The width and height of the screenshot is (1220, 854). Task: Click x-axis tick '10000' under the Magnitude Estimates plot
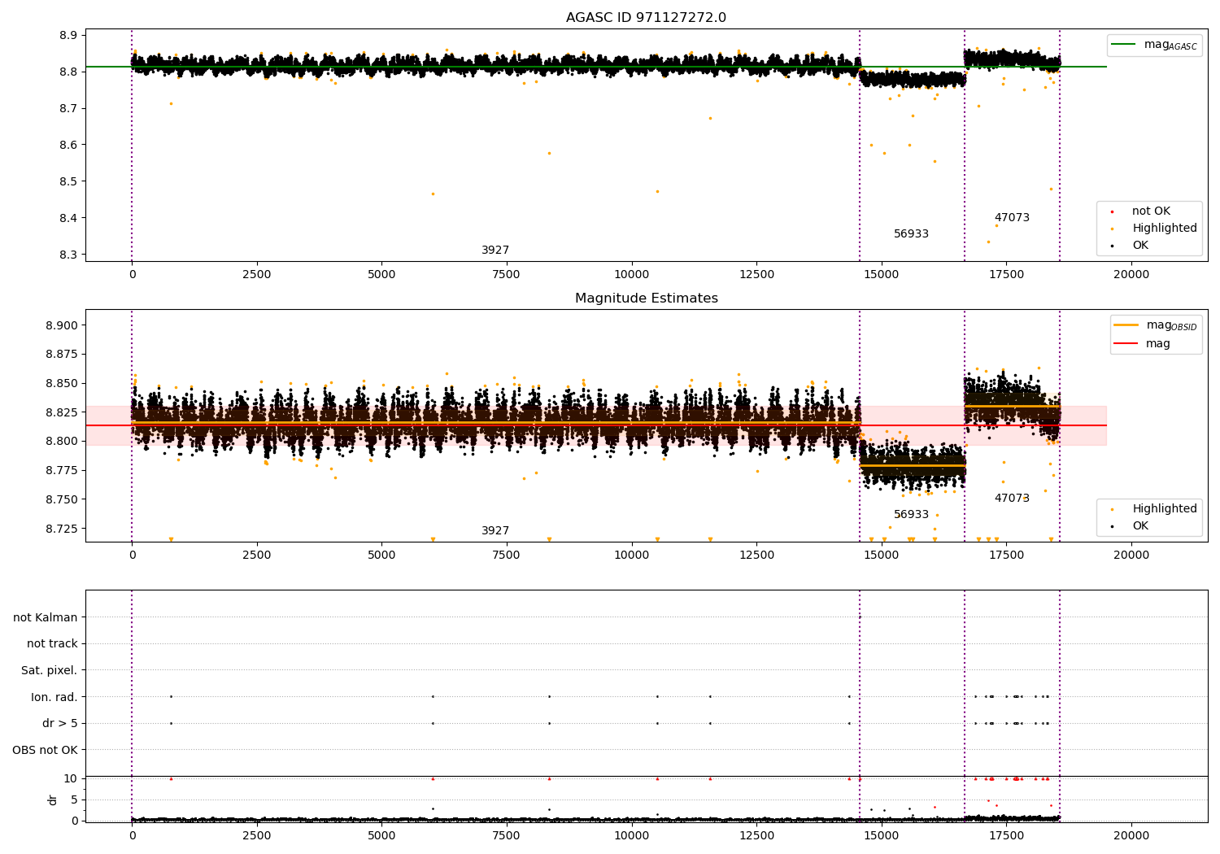click(631, 556)
